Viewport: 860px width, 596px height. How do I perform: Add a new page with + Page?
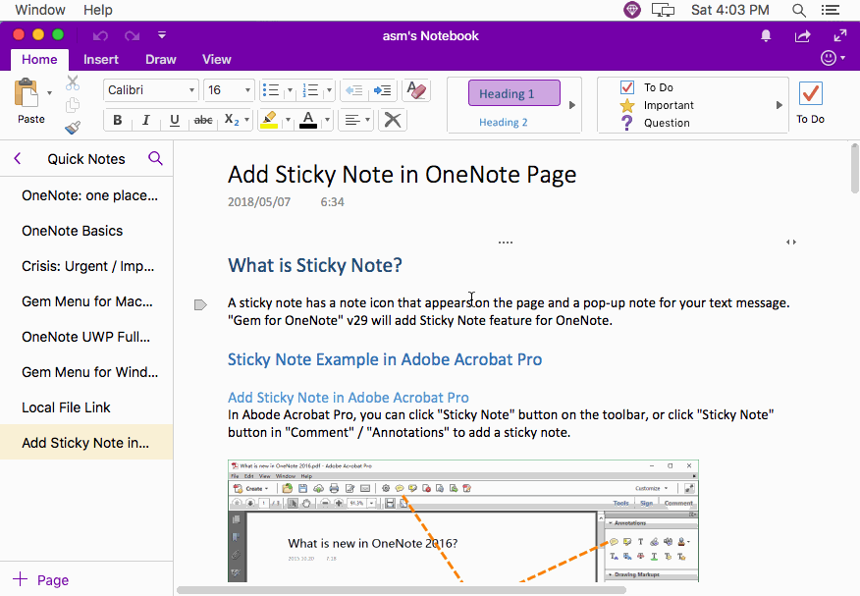pos(43,580)
